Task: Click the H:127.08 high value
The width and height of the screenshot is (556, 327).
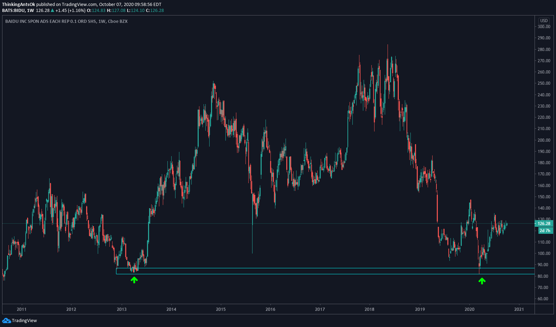Action: pos(116,11)
